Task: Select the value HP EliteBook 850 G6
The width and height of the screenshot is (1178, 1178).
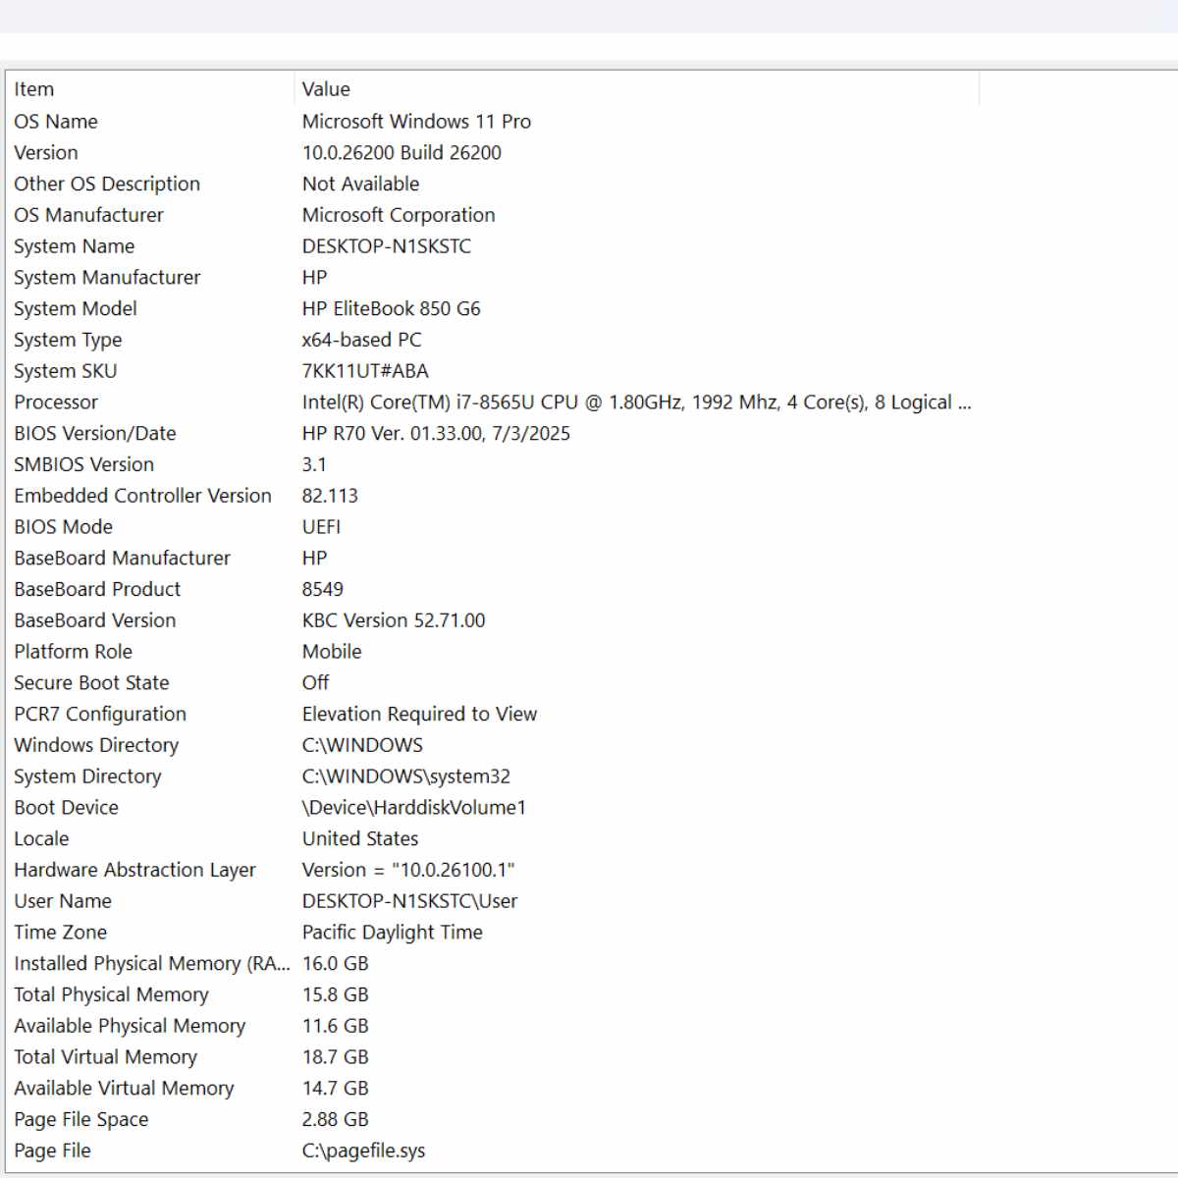Action: [x=392, y=309]
